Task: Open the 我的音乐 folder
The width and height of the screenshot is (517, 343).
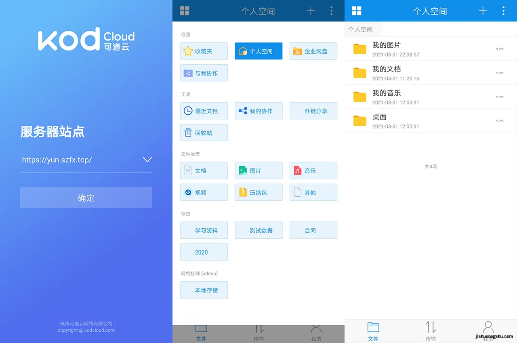Action: (431, 97)
